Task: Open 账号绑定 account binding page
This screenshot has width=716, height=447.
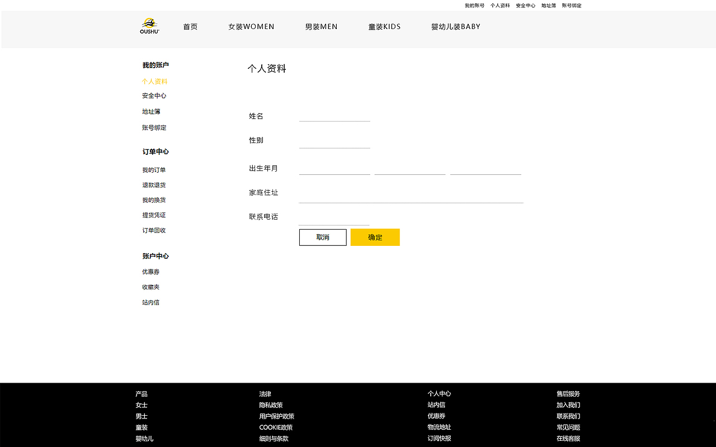Action: click(154, 127)
